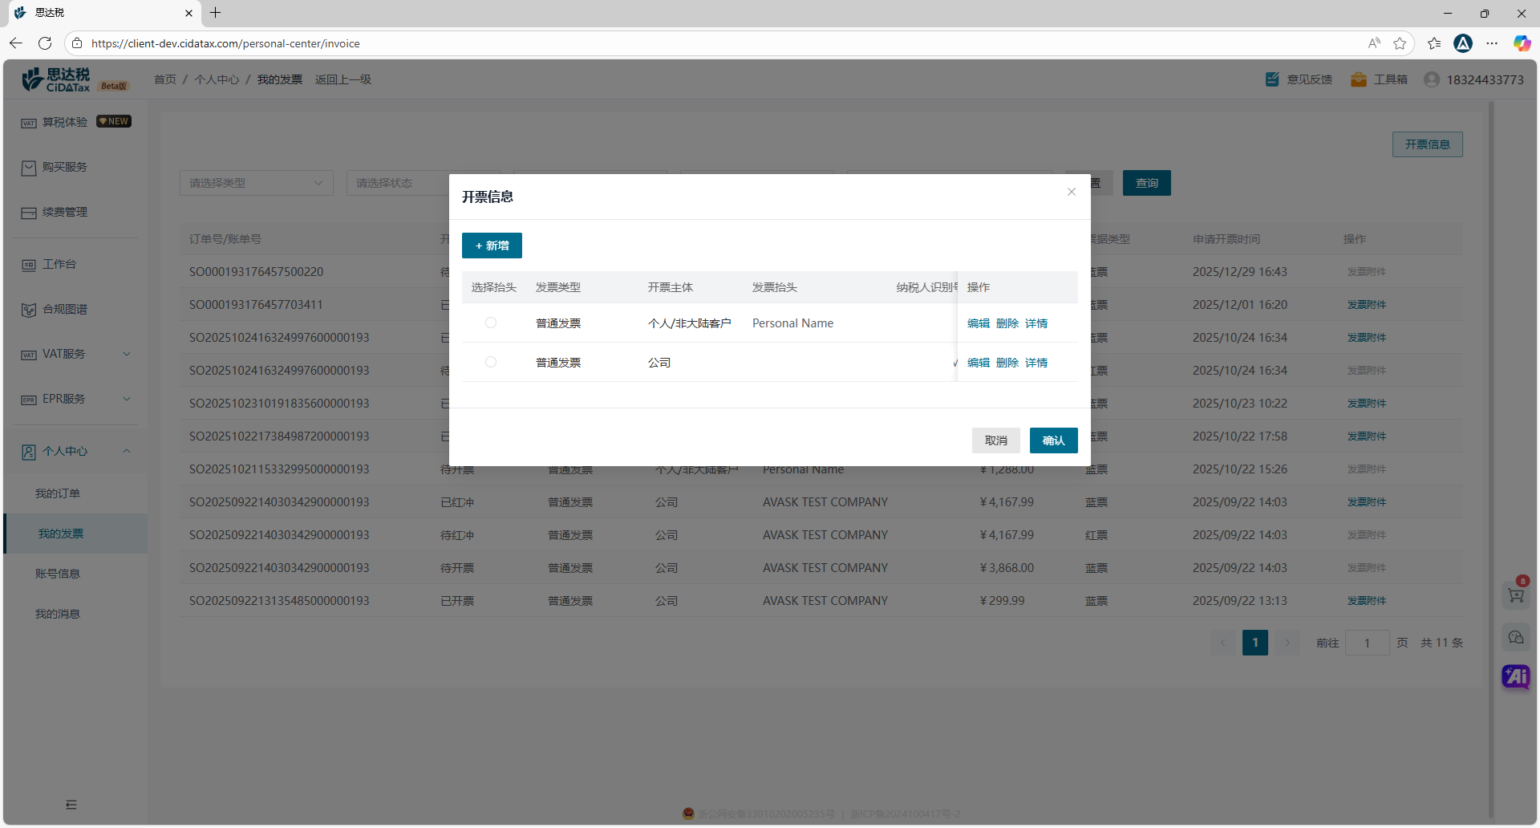Click the 确认 button in dialog
This screenshot has height=828, width=1540.
1053,440
